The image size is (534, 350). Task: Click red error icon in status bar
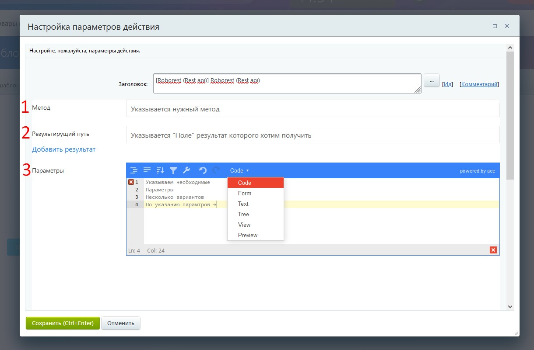[493, 250]
